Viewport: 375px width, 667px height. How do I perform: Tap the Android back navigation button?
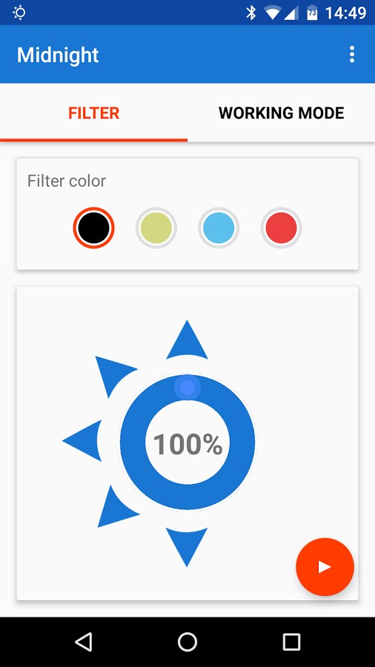coord(83,642)
